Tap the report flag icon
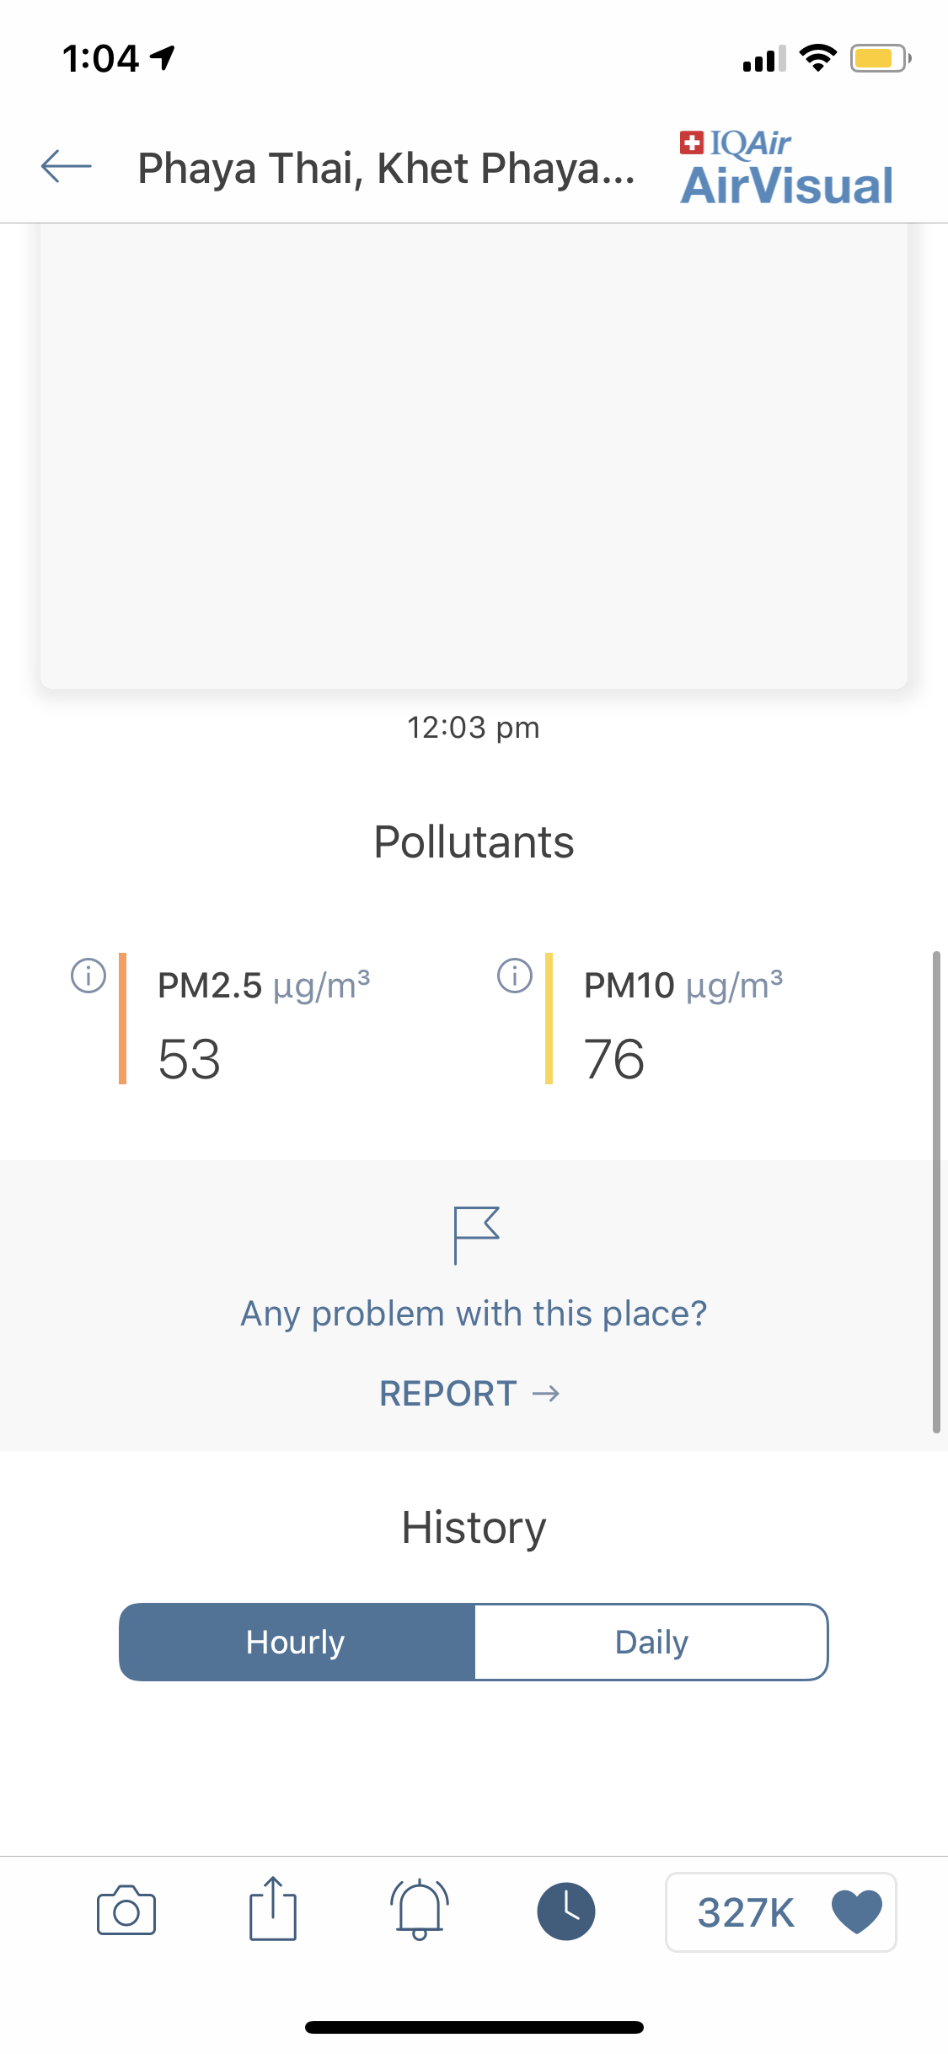Screen dimensions: 948x2054 [x=476, y=1235]
